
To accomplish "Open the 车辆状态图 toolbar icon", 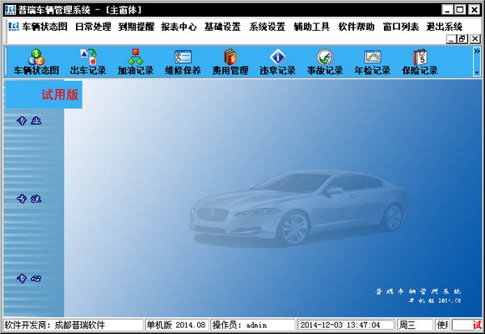I will pyautogui.click(x=37, y=62).
